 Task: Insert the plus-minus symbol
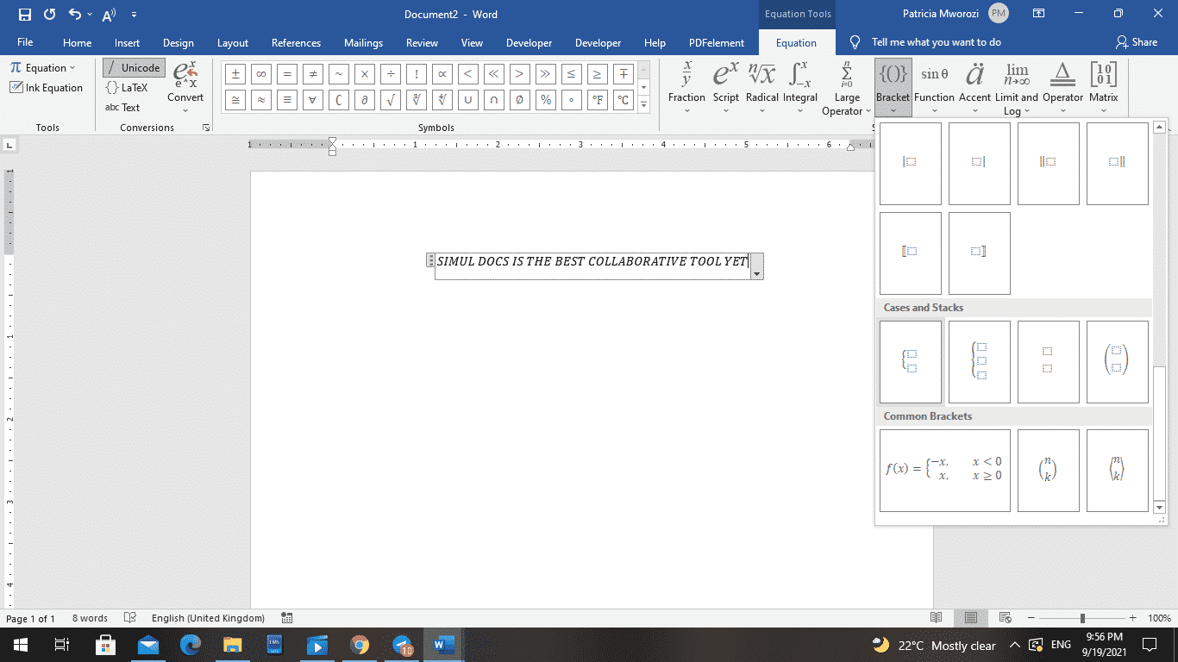[235, 74]
